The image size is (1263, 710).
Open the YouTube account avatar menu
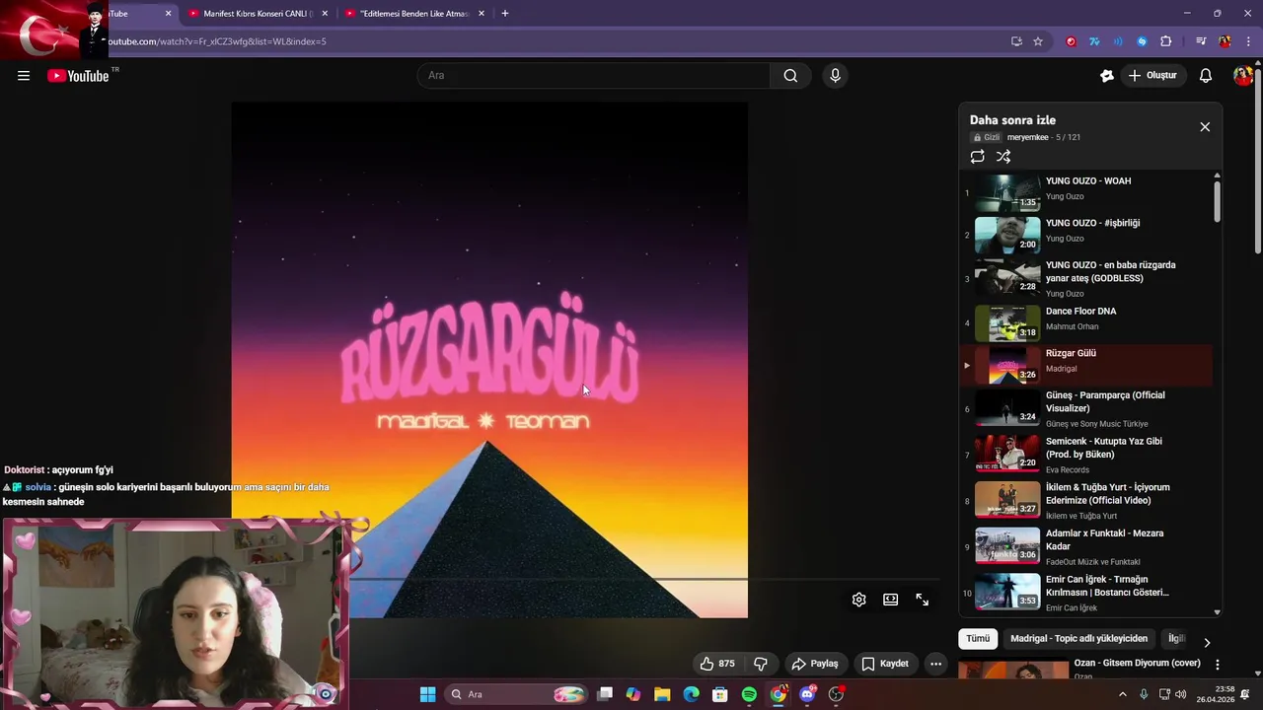tap(1243, 76)
